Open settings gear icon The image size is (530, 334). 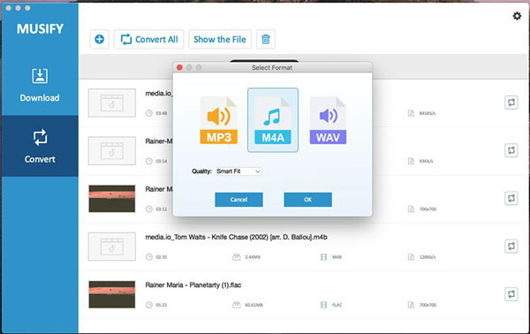(x=517, y=16)
